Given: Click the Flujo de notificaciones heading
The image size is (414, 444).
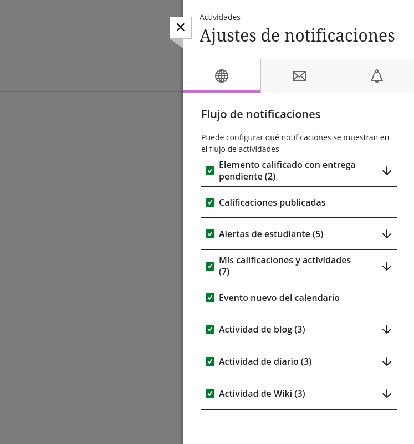Looking at the screenshot, I should click(x=261, y=114).
